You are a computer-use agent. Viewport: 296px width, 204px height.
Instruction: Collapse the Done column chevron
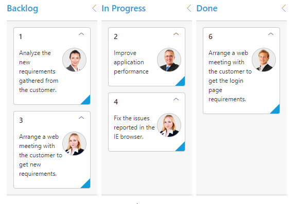tap(284, 8)
